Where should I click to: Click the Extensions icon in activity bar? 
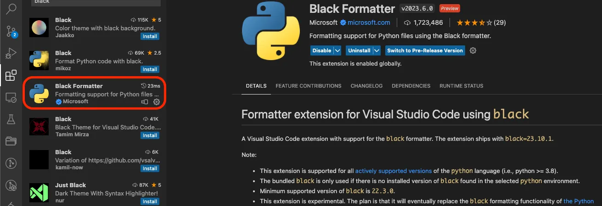[11, 76]
